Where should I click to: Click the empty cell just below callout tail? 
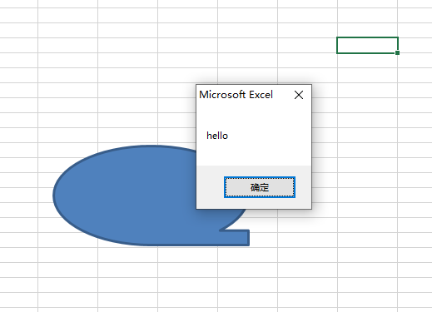tap(247, 255)
